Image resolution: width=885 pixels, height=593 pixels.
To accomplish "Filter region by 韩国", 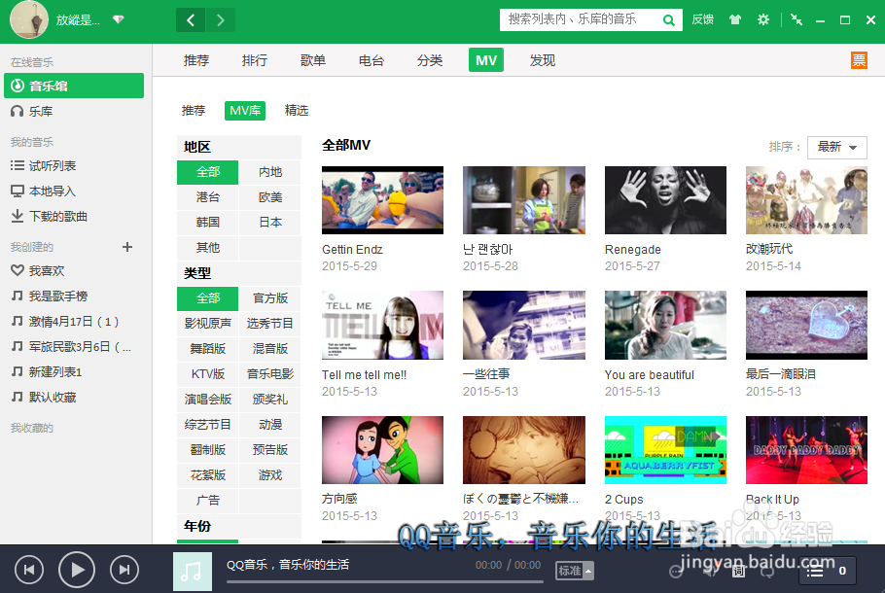I will 208,223.
